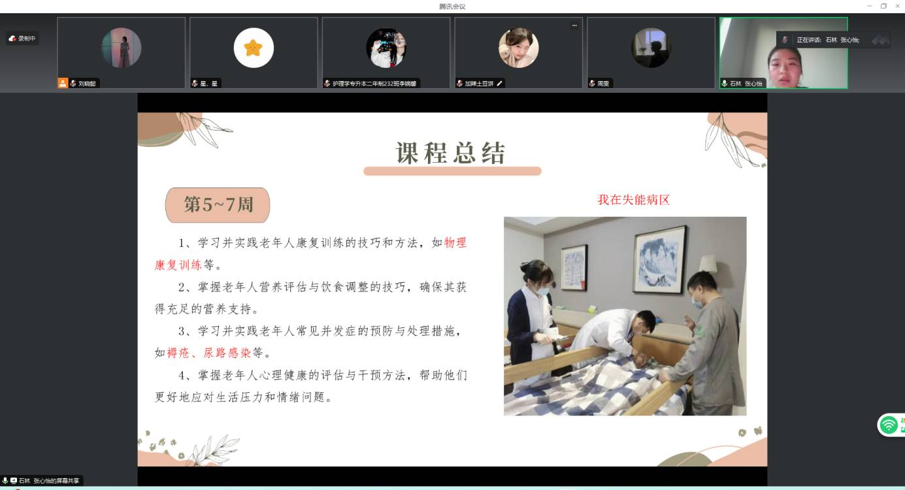
Task: Click the green active mic icon on 石林 张心怡's tile
Action: coord(725,84)
